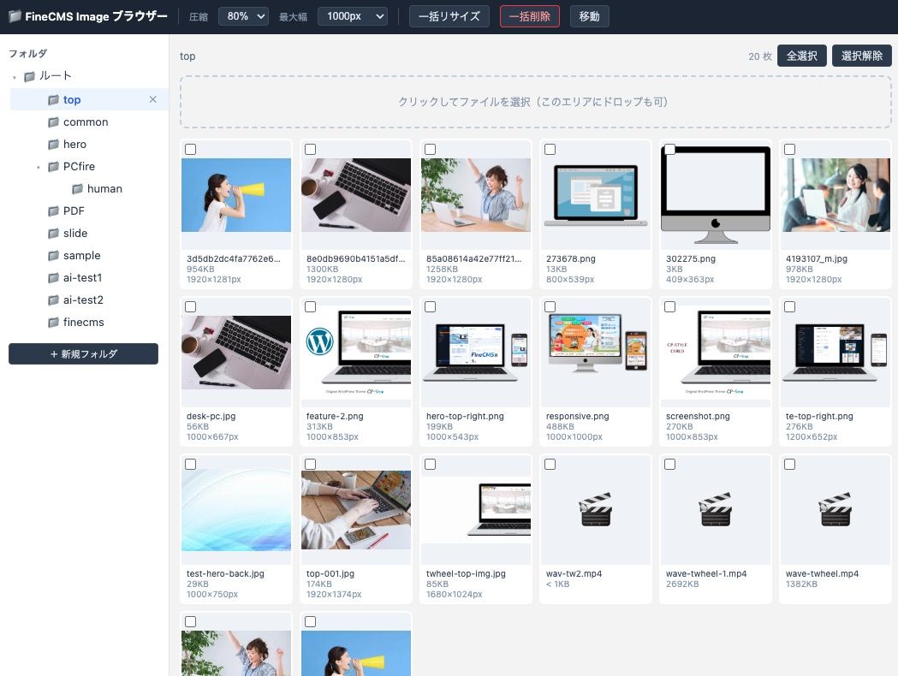Click the human subfolder icon
The image size is (898, 676).
(77, 189)
